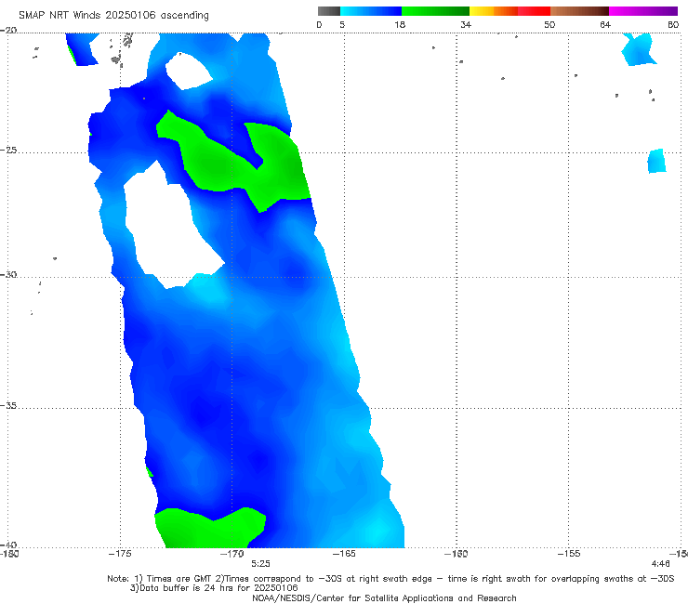Click the color bar label '64'
Image resolution: width=688 pixels, height=604 pixels.
(x=605, y=24)
